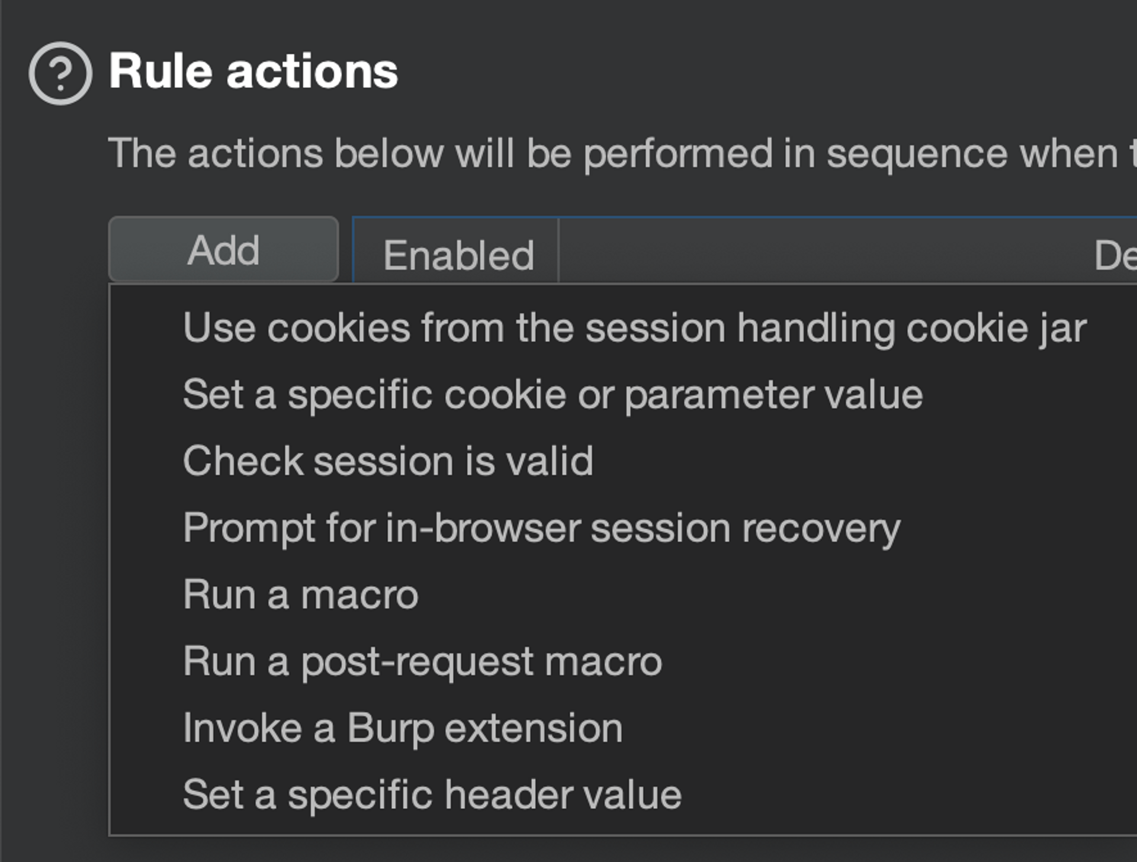This screenshot has width=1137, height=862.
Task: Click the Rule actions help icon
Action: [x=60, y=73]
